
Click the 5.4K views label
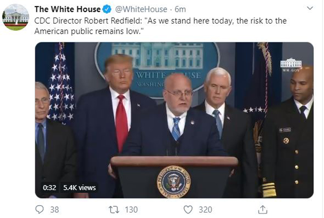tap(80, 188)
